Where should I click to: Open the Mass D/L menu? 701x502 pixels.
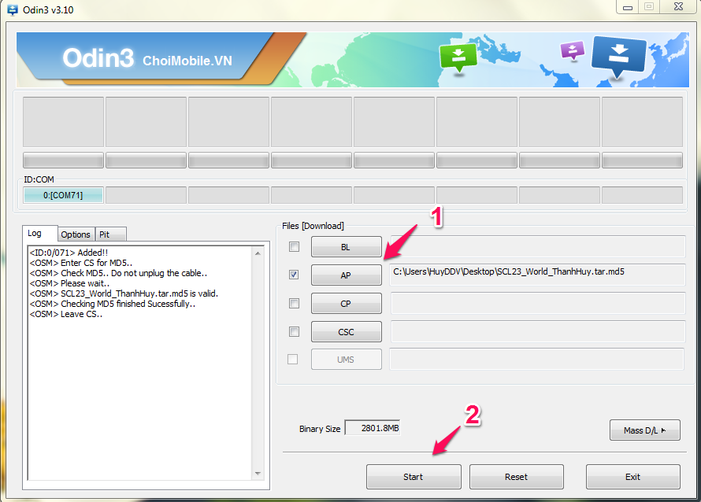coord(644,430)
